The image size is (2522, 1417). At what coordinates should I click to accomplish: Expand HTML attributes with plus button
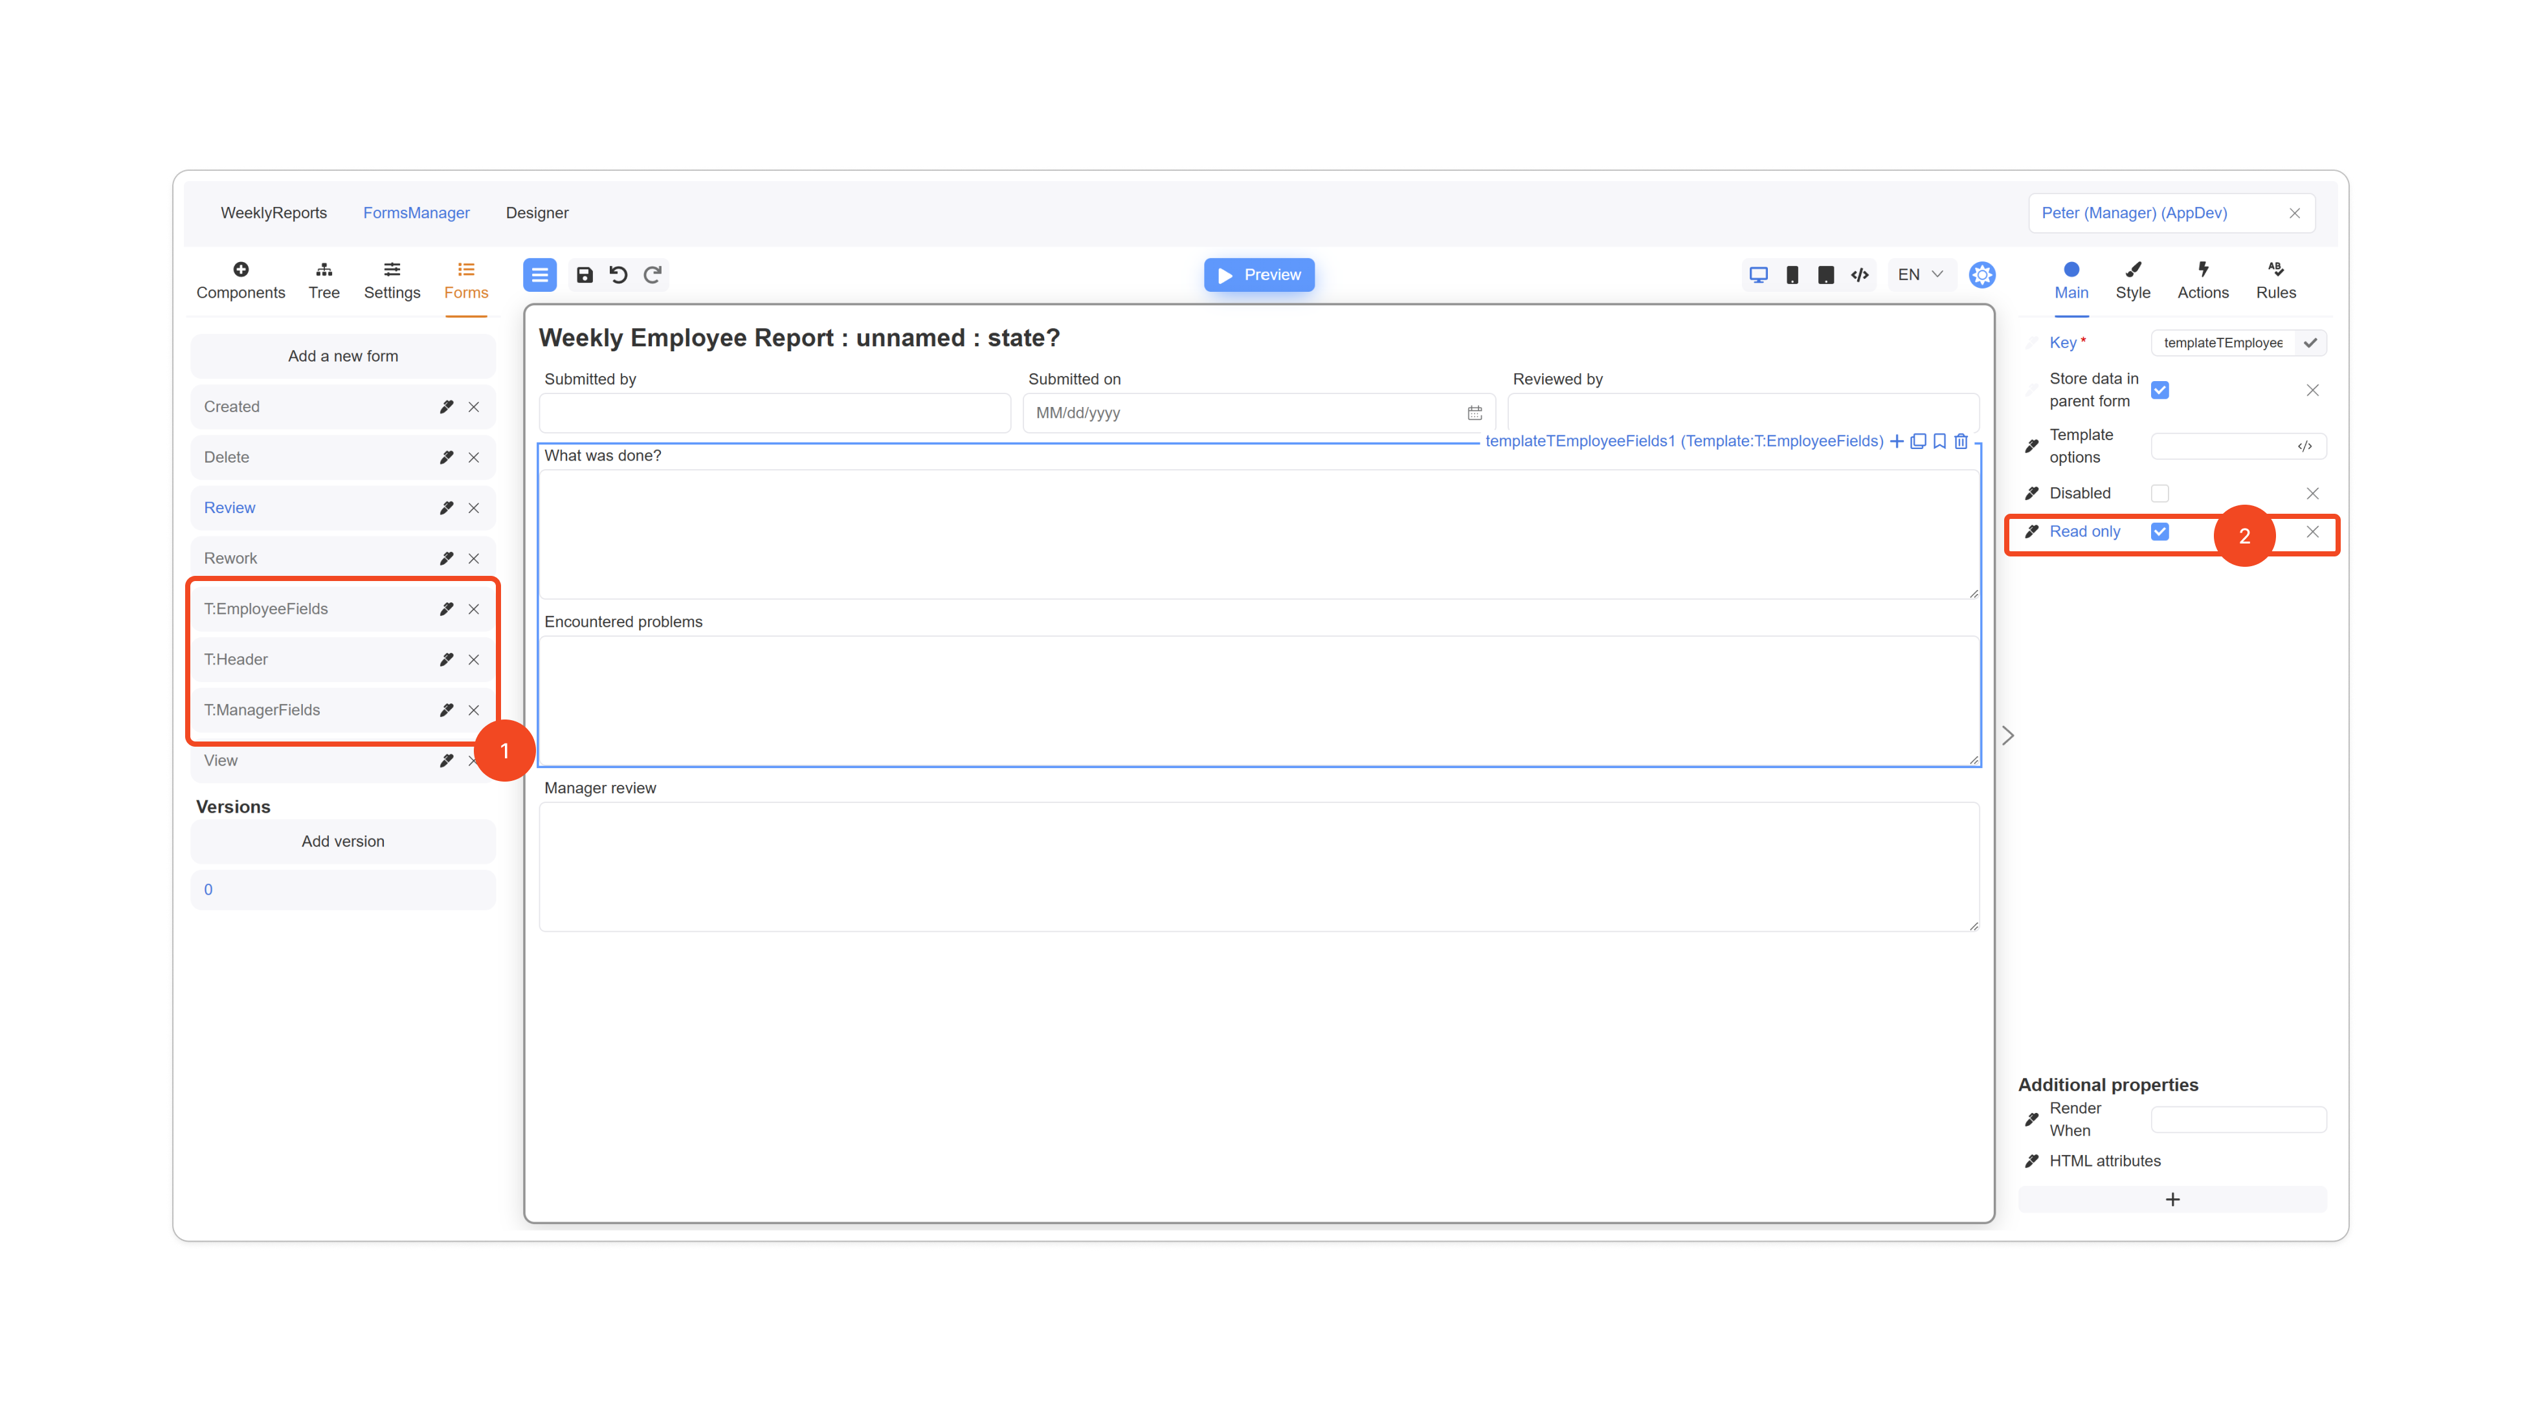pos(2172,1200)
